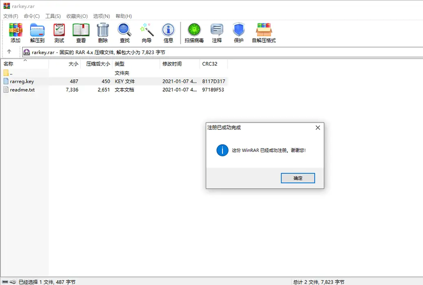
Task: Open the Favorites (收藏夹) menu
Action: click(77, 16)
